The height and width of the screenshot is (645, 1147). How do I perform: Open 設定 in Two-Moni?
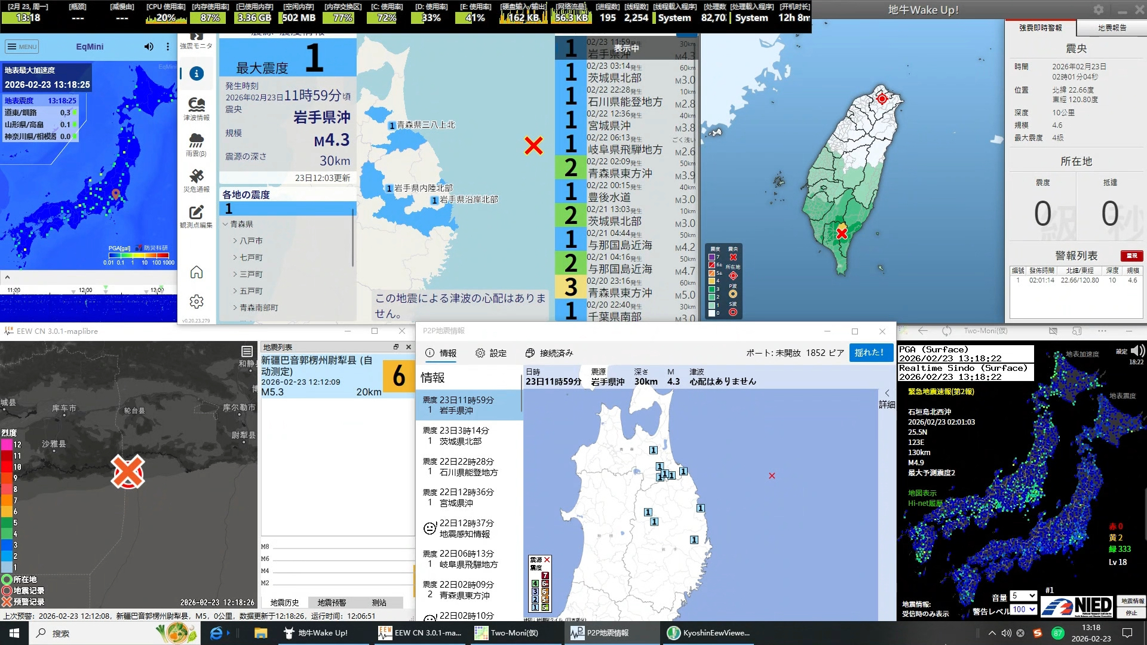[x=1122, y=351]
